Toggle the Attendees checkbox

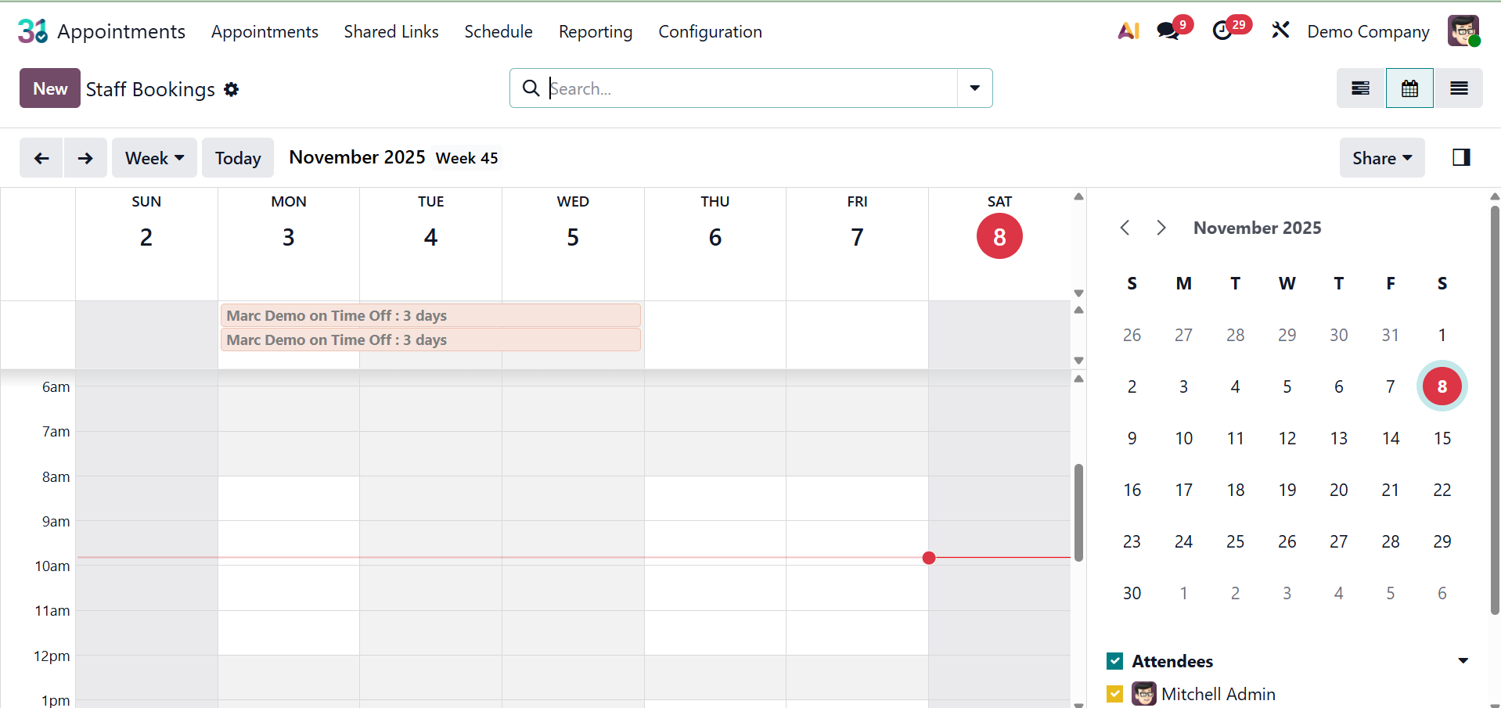point(1115,661)
